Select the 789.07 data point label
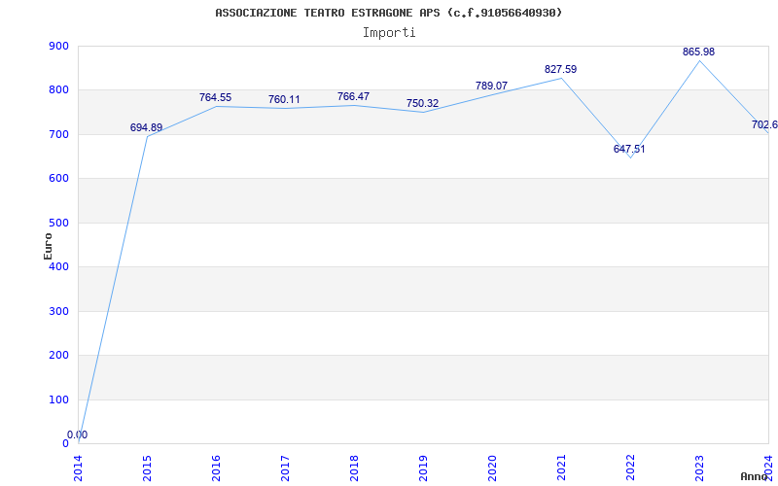 point(491,86)
